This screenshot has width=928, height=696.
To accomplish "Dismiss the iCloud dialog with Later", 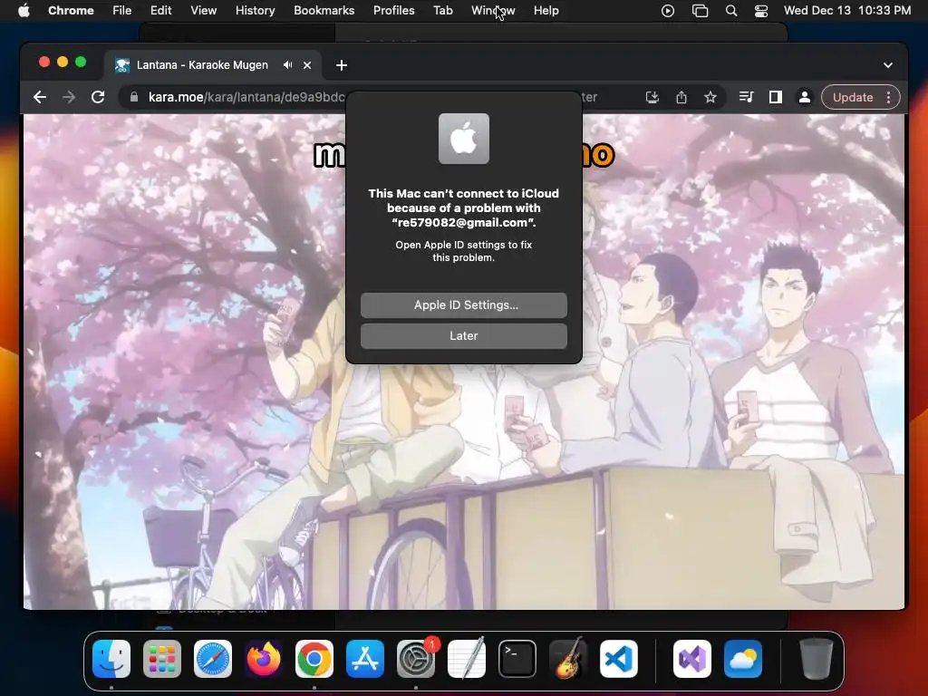I will pos(463,335).
